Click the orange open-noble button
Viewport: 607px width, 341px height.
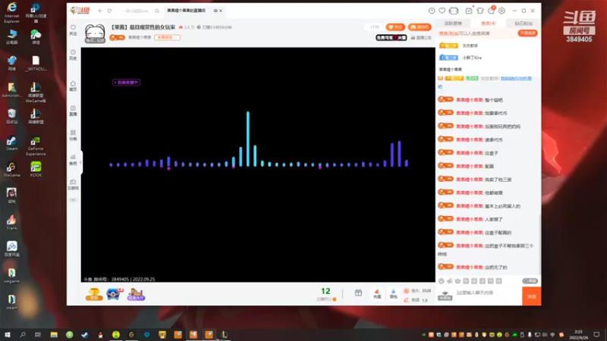[527, 33]
